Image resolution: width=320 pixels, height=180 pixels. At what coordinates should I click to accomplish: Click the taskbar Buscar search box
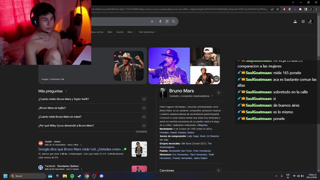point(28,176)
